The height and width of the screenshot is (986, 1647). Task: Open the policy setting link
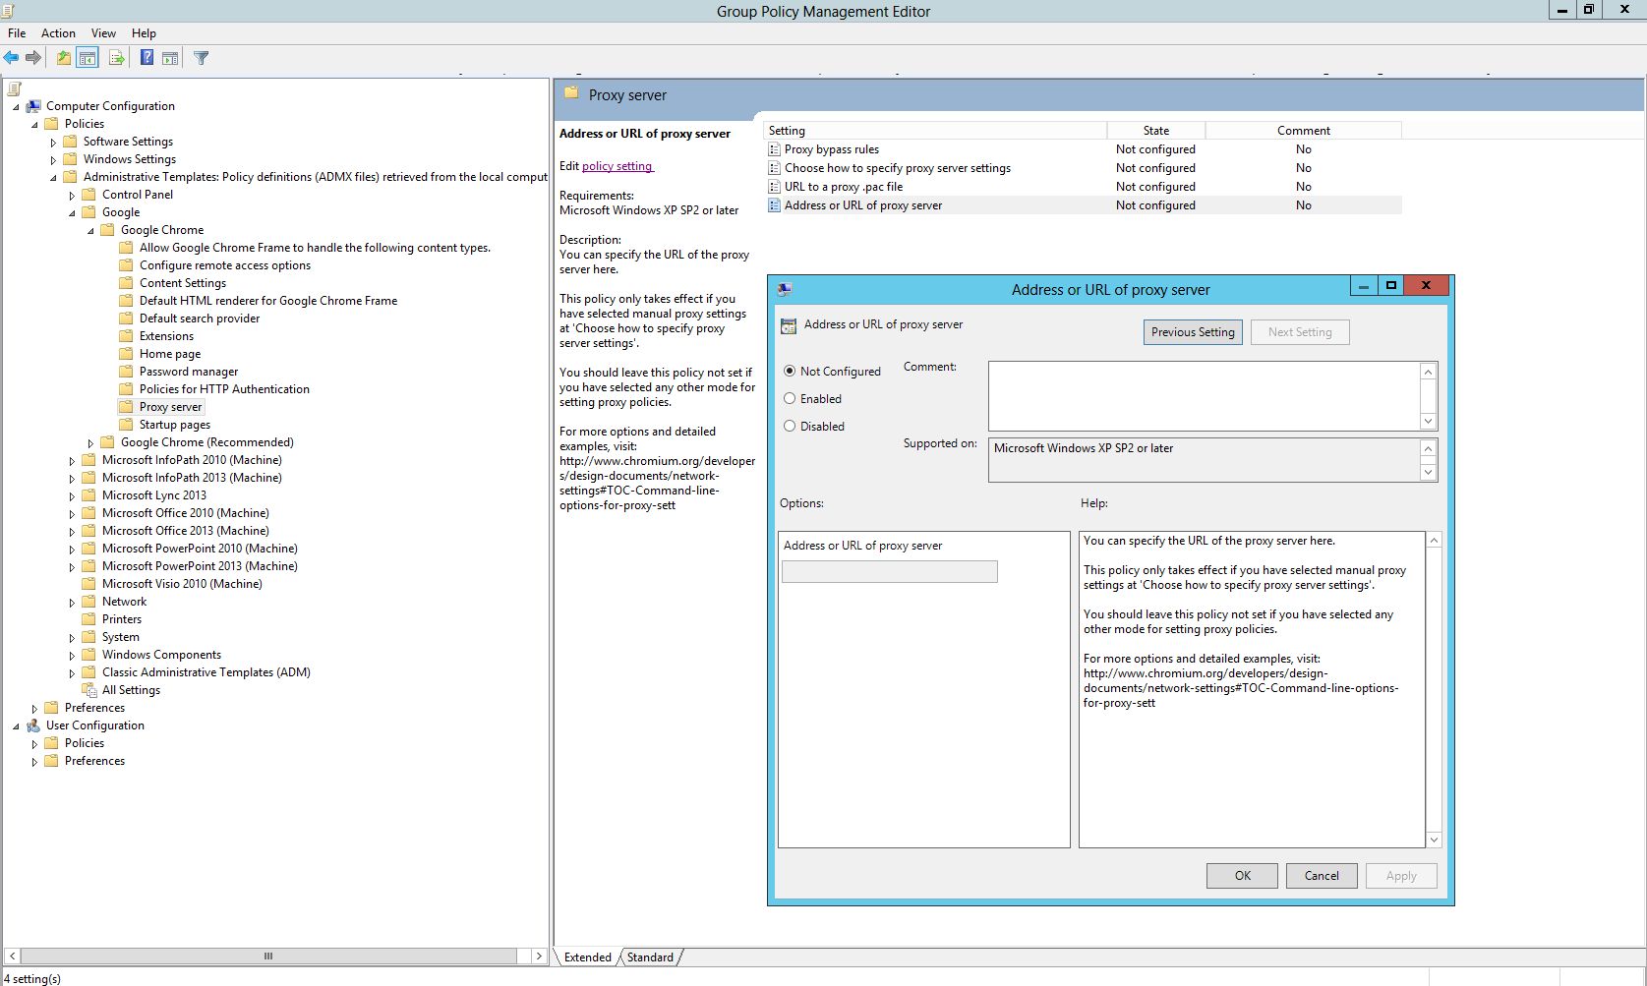618,166
